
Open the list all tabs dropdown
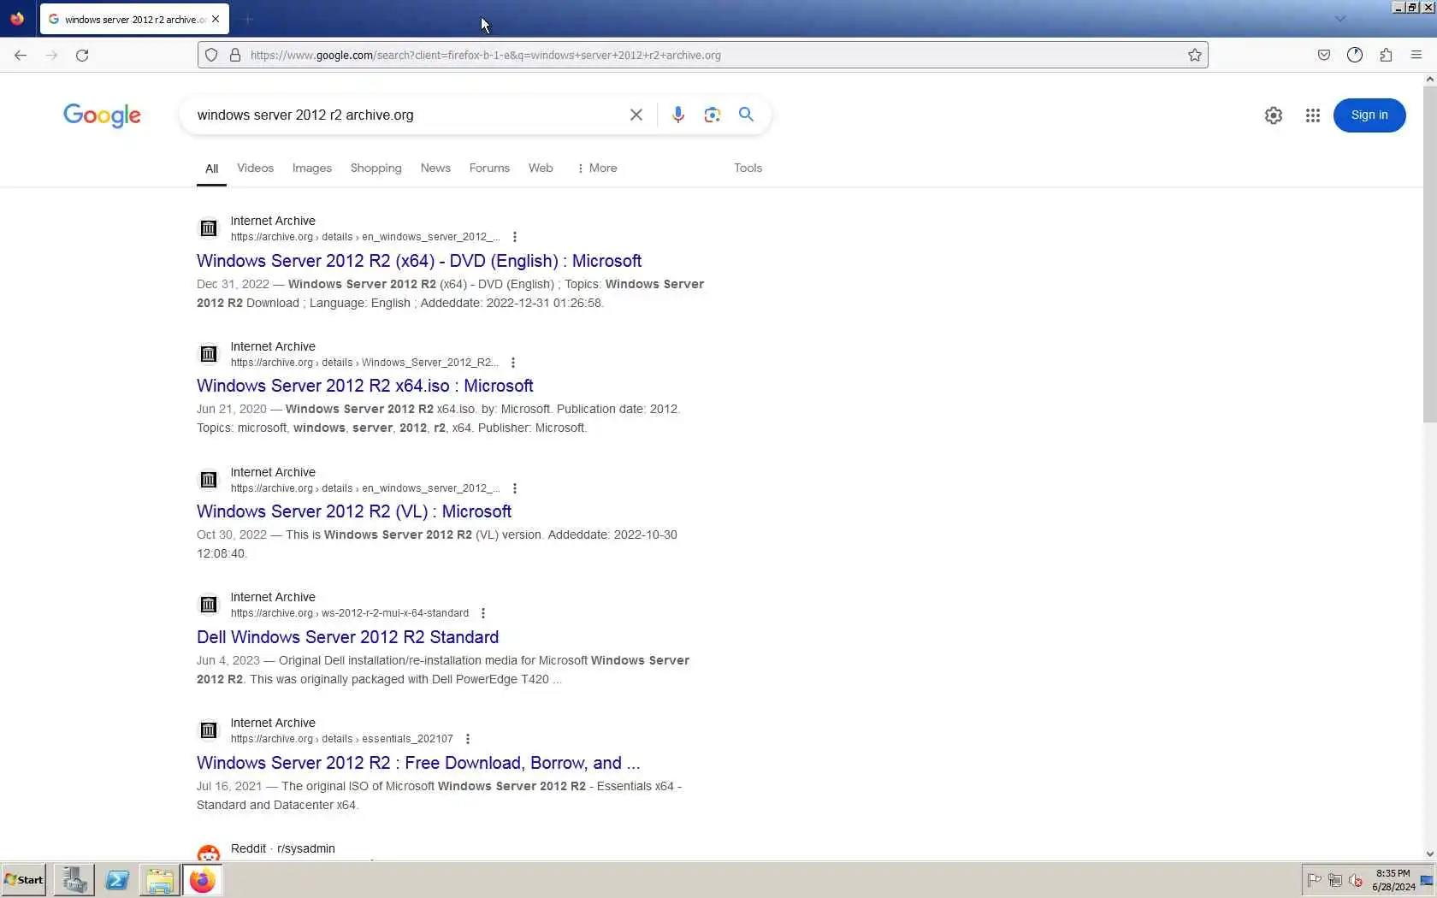coord(1340,19)
